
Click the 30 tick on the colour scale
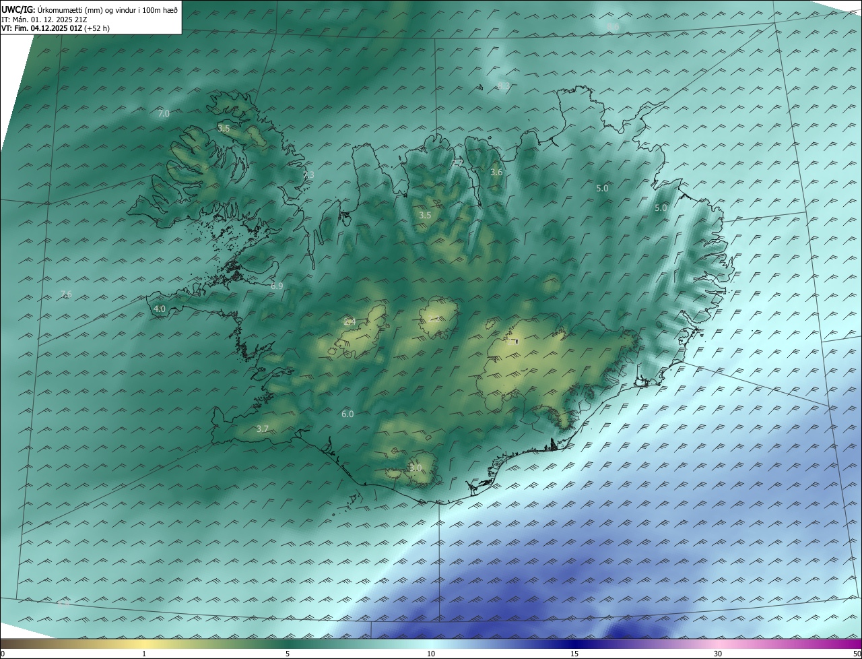[718, 654]
